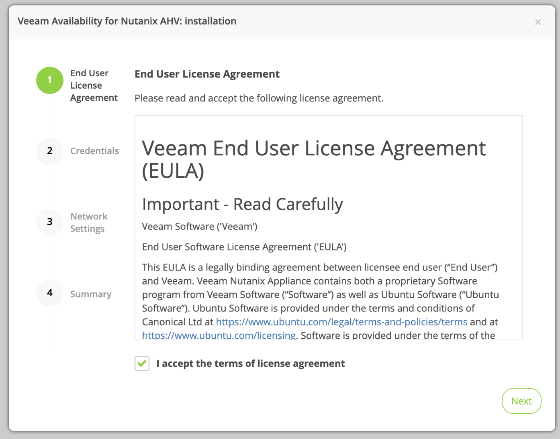Go to the Network Settings step label
Image resolution: width=560 pixels, height=439 pixels.
click(89, 222)
